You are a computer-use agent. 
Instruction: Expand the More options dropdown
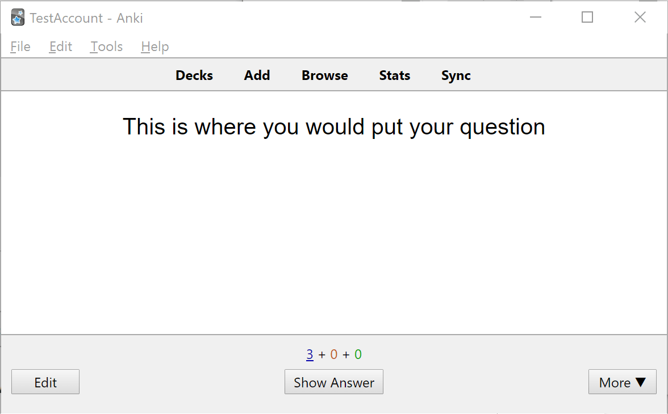click(622, 382)
